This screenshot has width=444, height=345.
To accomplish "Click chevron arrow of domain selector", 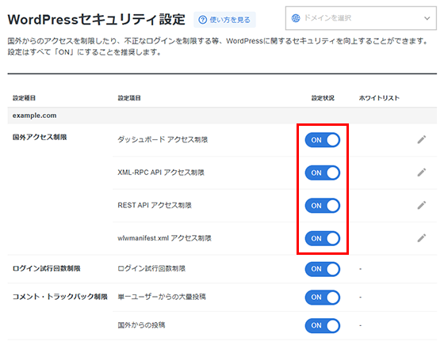I will [x=427, y=18].
